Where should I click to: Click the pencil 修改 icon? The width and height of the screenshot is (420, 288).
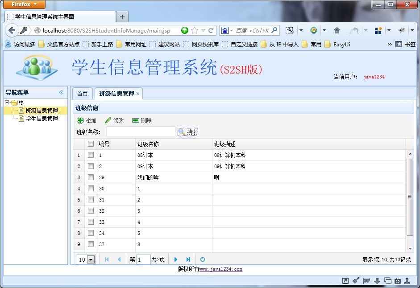click(x=108, y=120)
